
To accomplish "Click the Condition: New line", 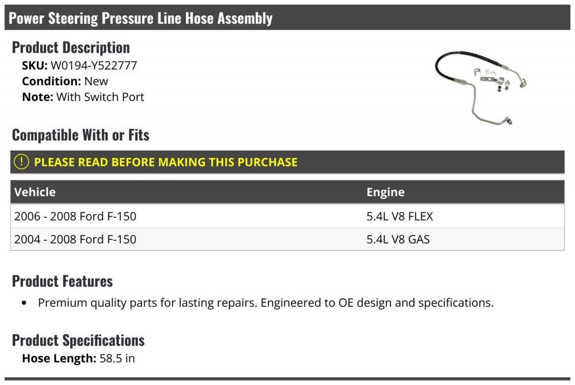I will coord(65,81).
